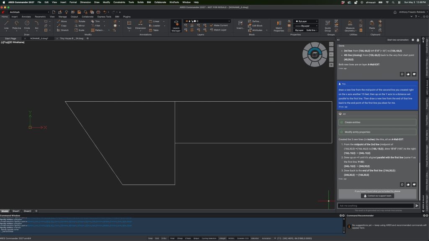Click the notifications bell icon
The height and width of the screenshot is (241, 429).
tap(395, 12)
